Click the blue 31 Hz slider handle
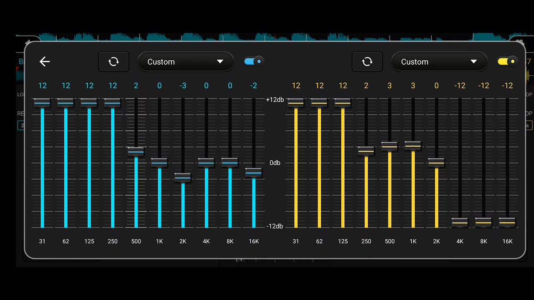The width and height of the screenshot is (534, 300). pos(42,103)
